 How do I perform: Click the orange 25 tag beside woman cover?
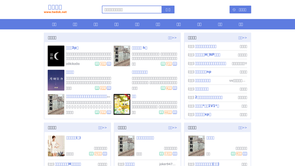(98, 154)
